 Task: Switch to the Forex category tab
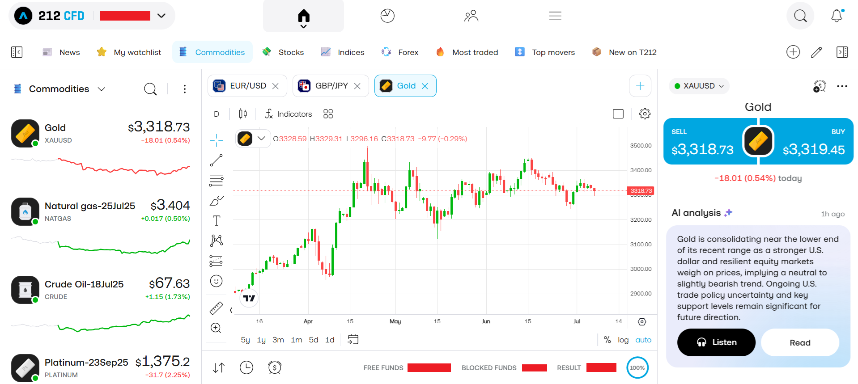400,52
